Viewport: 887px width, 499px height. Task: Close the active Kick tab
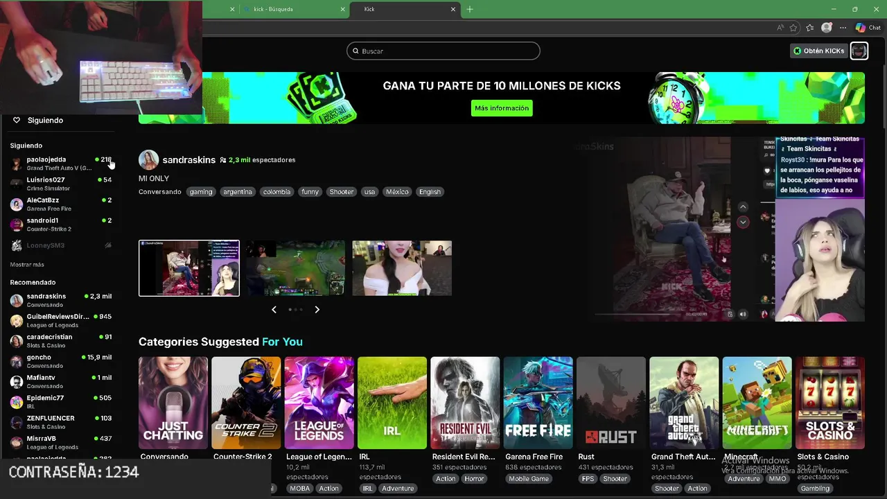point(453,9)
